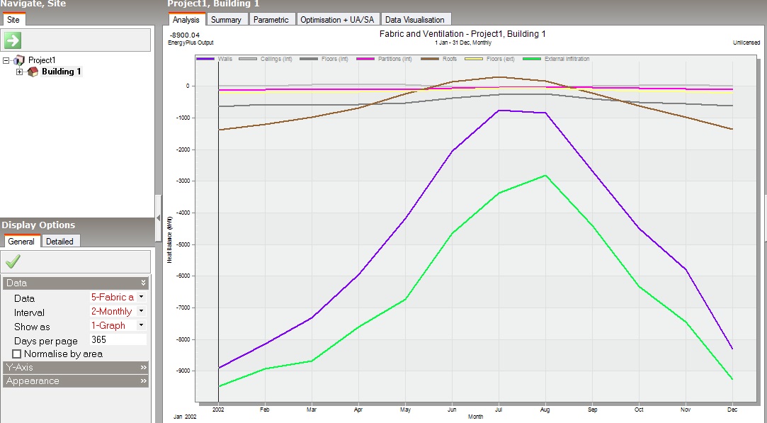This screenshot has width=767, height=423.
Task: Click the green arrow navigation icon
Action: 13,40
